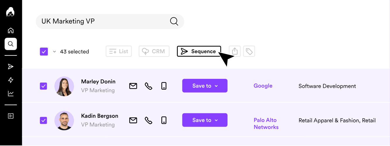Click the Home icon in sidebar
This screenshot has width=390, height=146.
[x=11, y=30]
